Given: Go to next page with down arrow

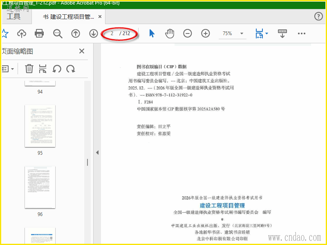Looking at the screenshot, I should [94, 33].
